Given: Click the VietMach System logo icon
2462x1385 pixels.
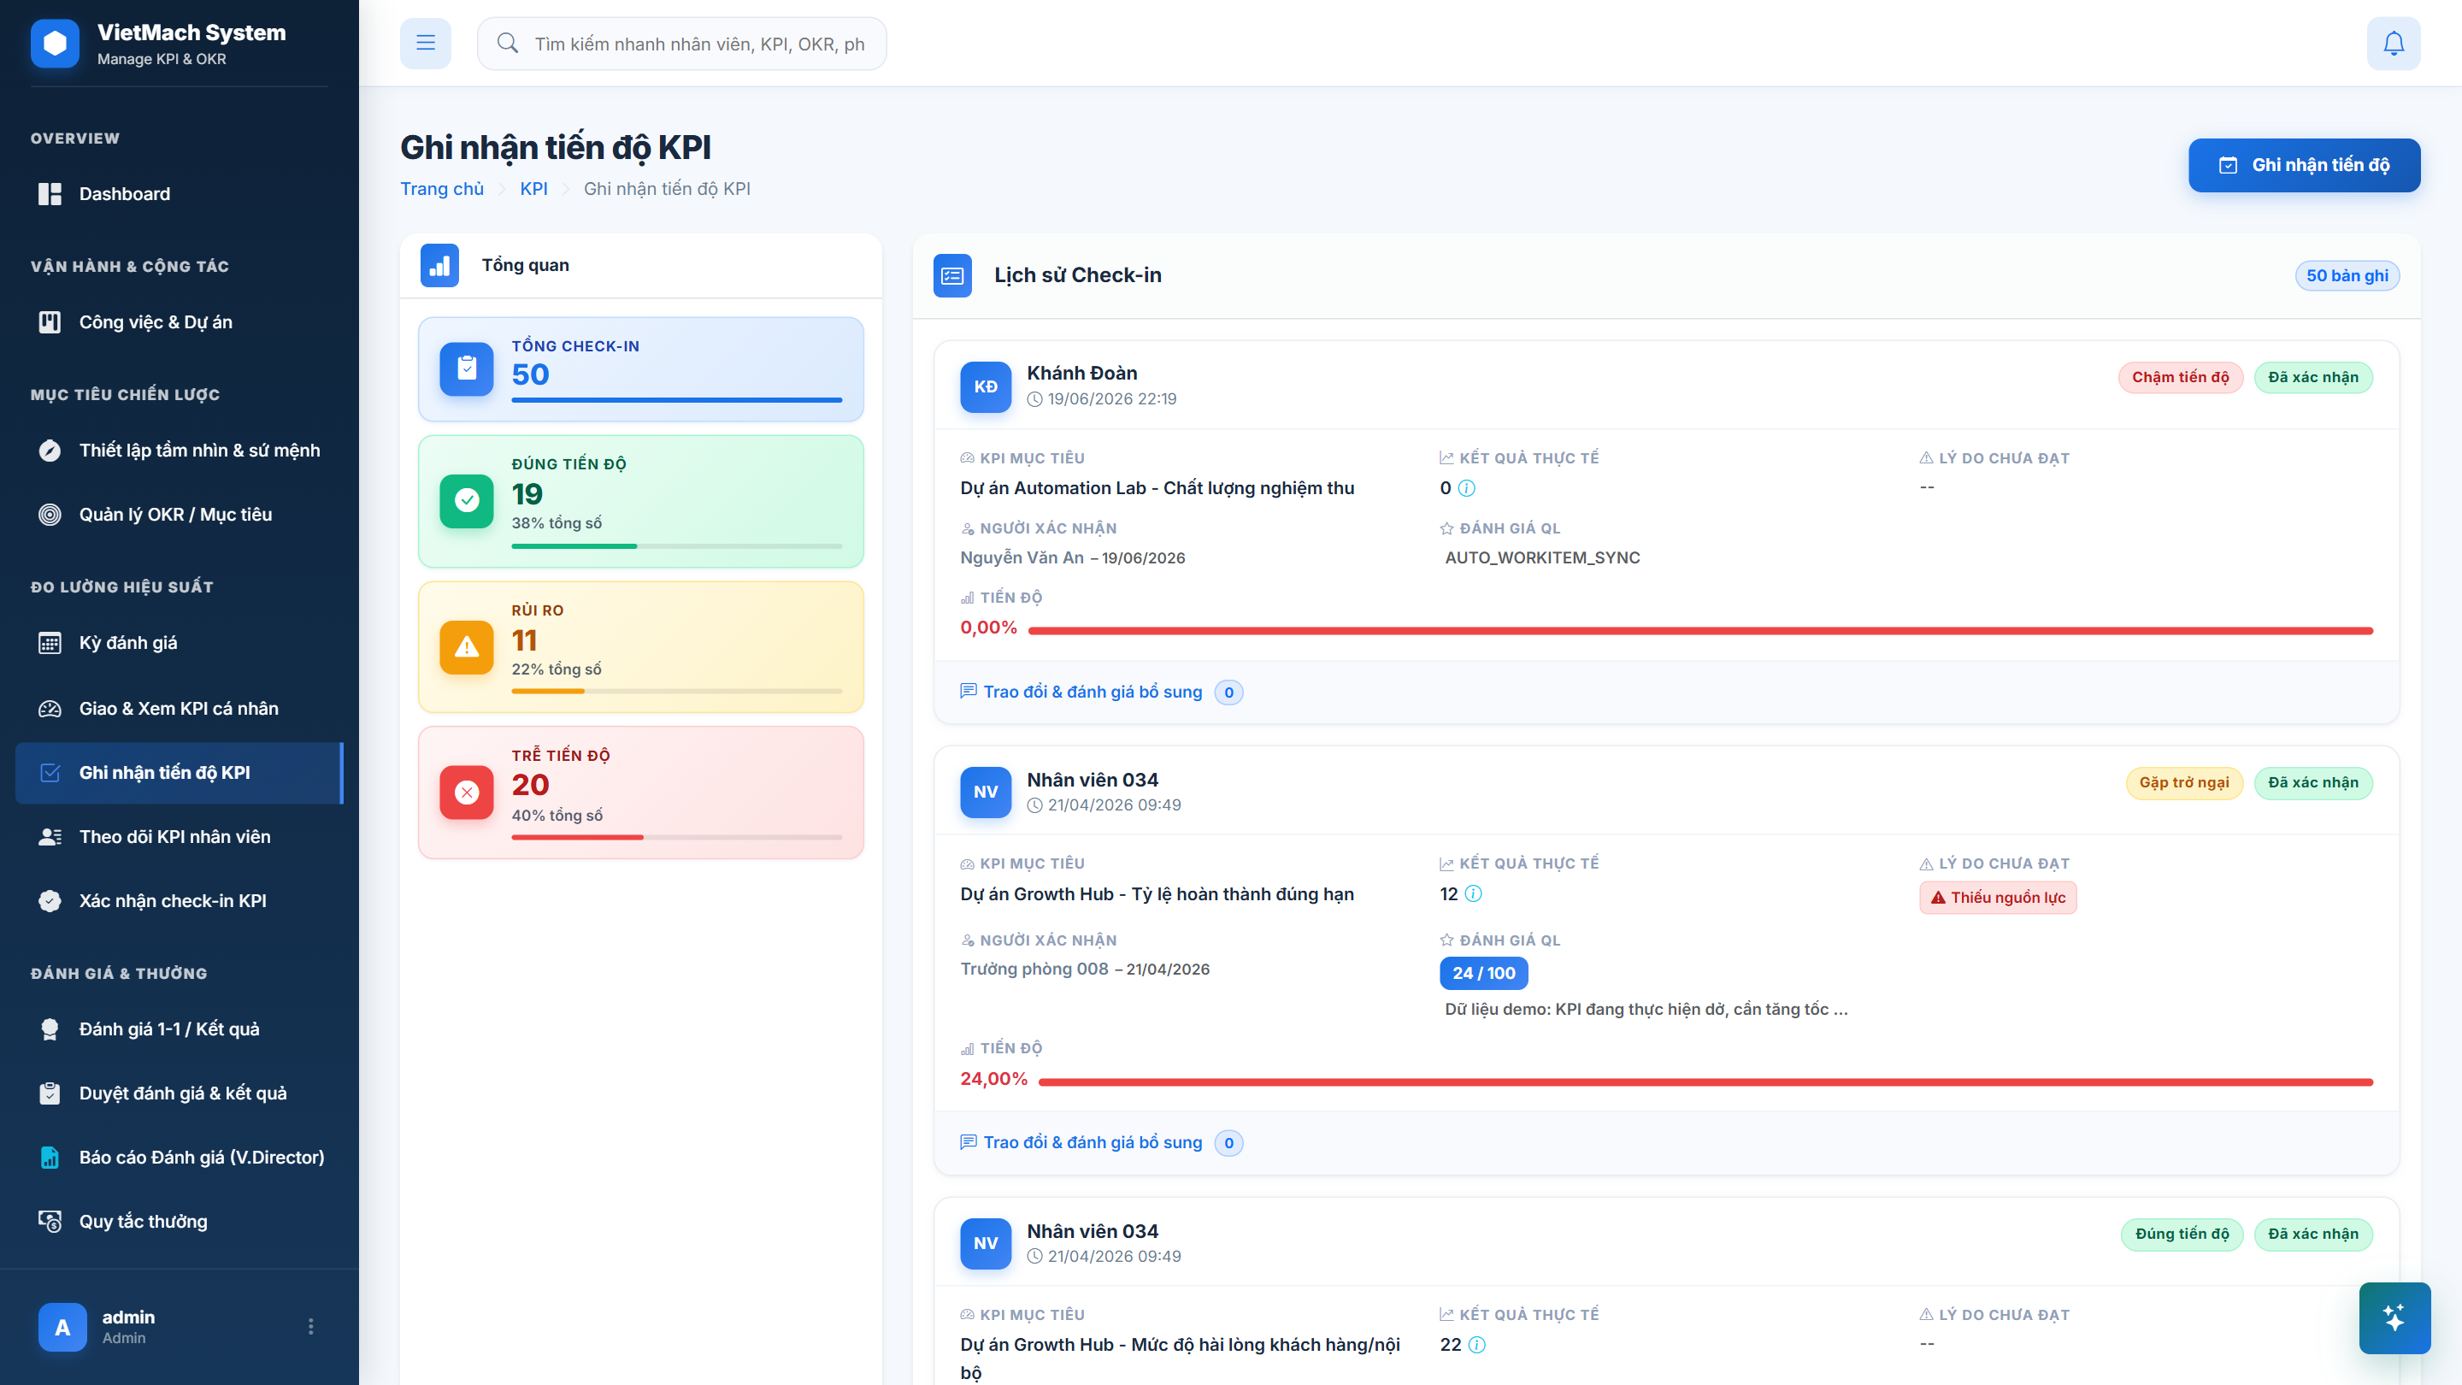Looking at the screenshot, I should click(55, 43).
